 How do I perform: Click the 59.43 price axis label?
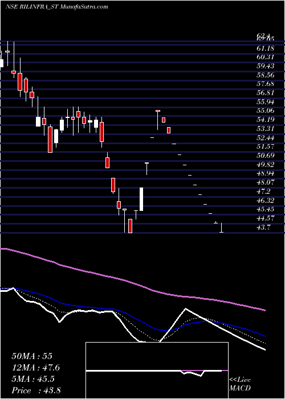click(x=266, y=66)
